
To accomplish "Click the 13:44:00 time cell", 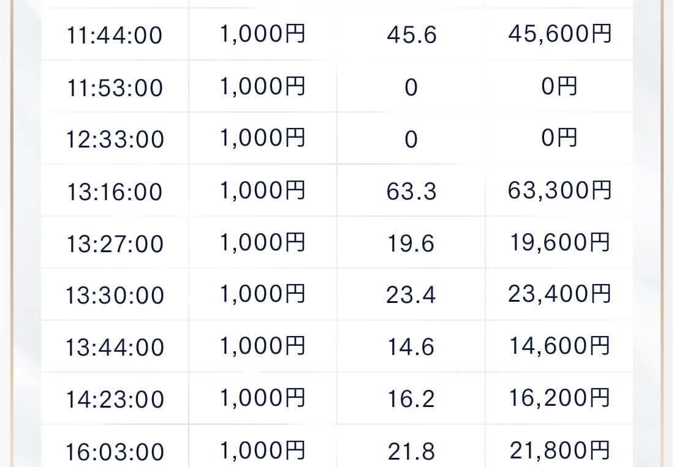I will pos(115,347).
